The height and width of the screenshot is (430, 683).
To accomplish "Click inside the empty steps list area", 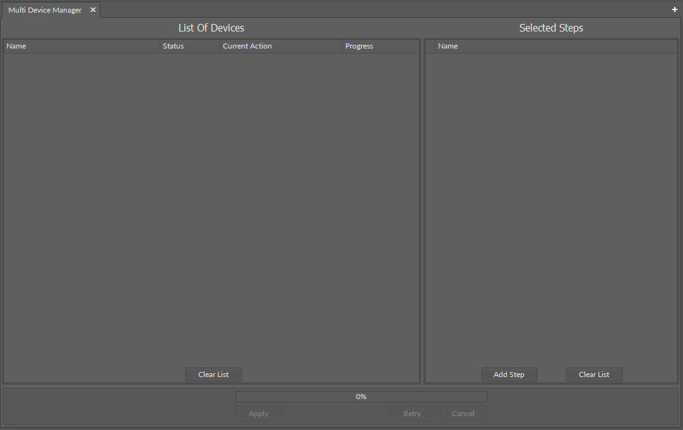I will pyautogui.click(x=550, y=208).
